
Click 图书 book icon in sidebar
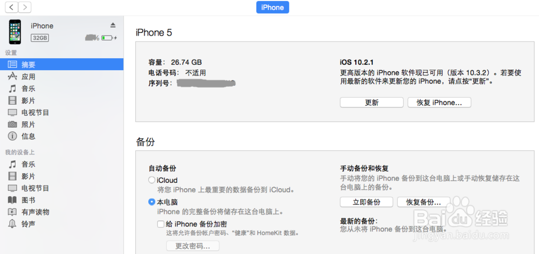click(x=12, y=200)
